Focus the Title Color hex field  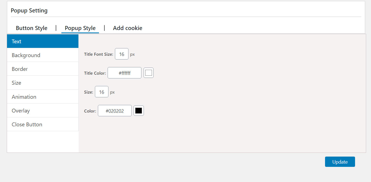[124, 73]
